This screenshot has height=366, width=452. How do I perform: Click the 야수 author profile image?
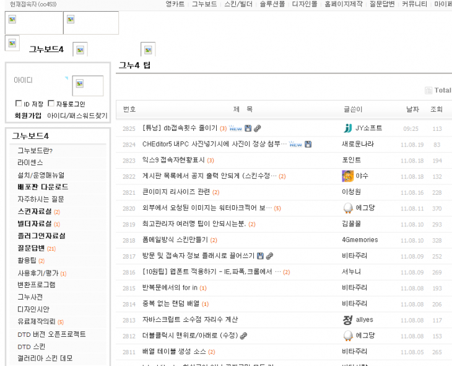[x=348, y=176]
